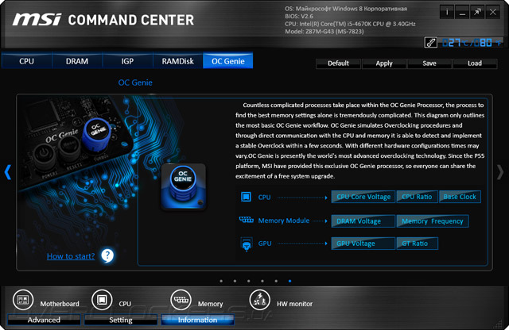Switch to the CPU tab
509x330 pixels.
(x=26, y=61)
